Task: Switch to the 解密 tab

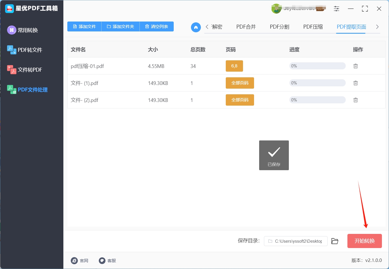Action: click(217, 27)
